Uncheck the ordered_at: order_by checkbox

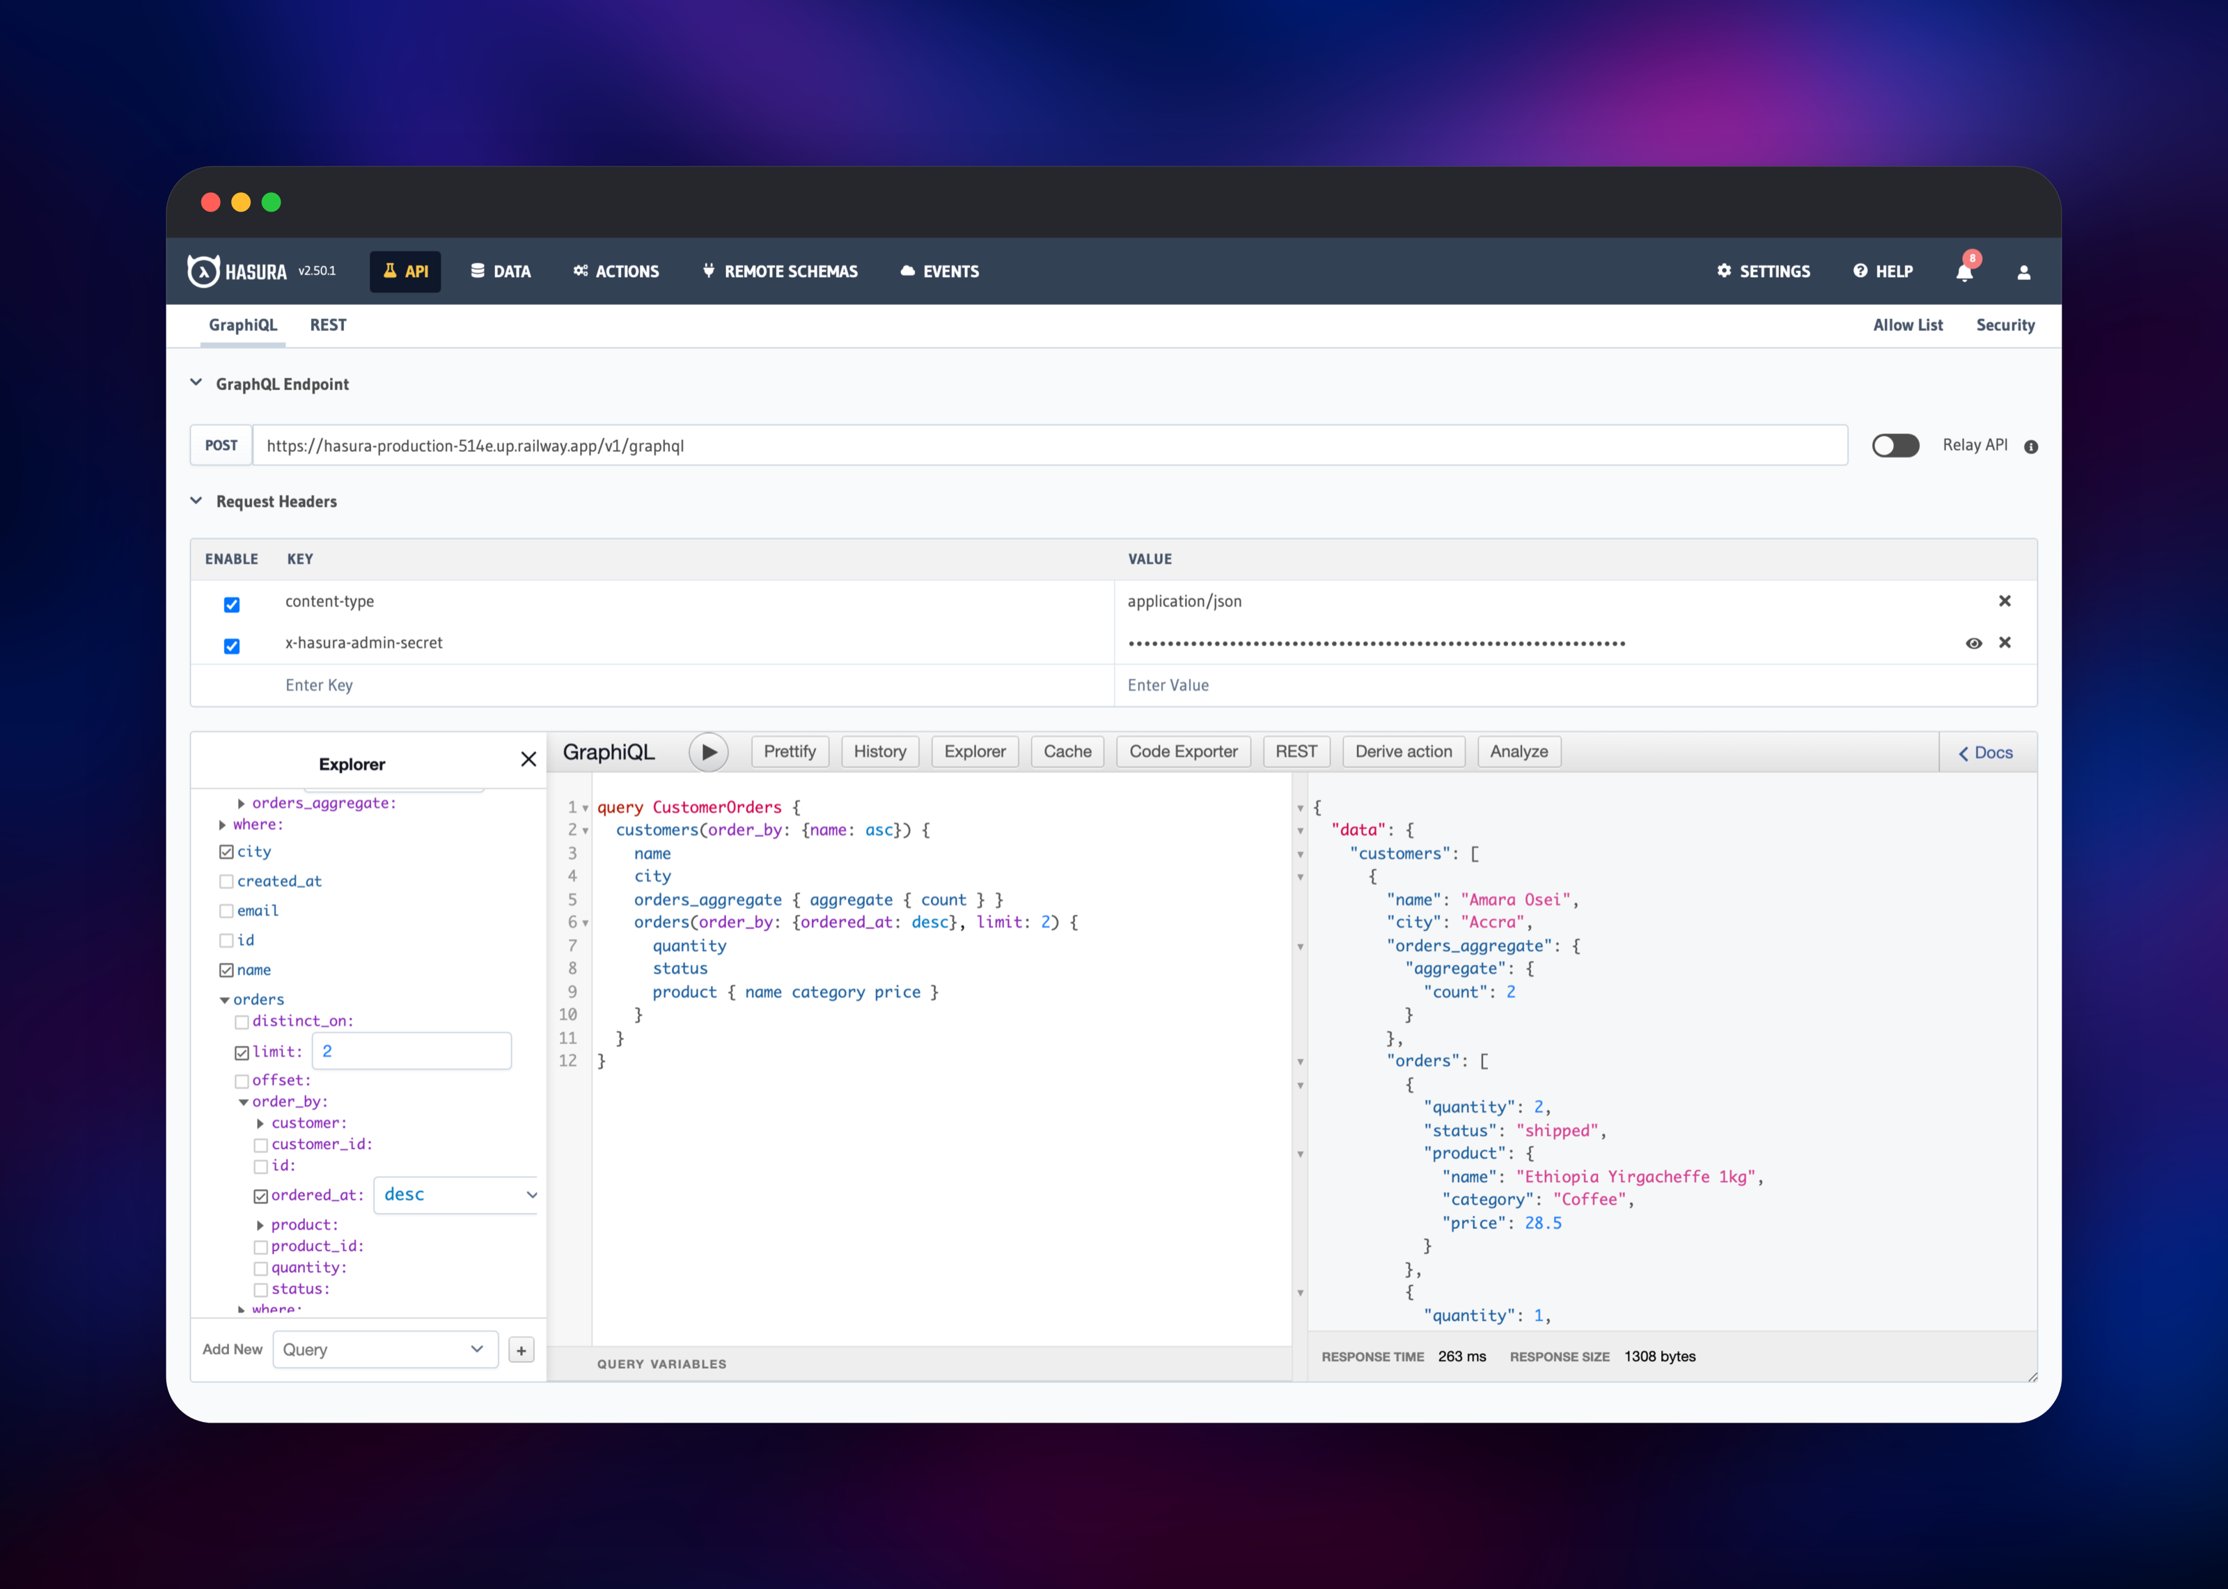point(261,1196)
